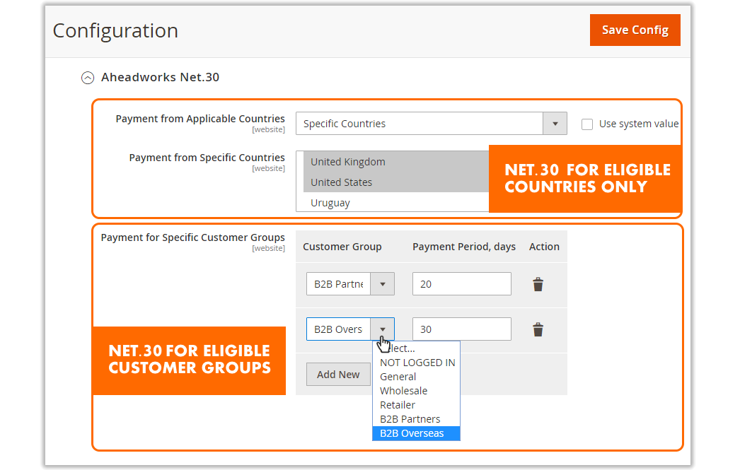Pick Wholesale from the dropdown list
Screen dimensions: 740x470
[416, 391]
